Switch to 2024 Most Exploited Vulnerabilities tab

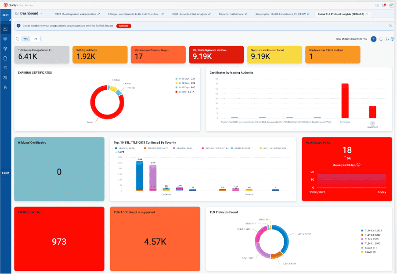pyautogui.click(x=76, y=14)
